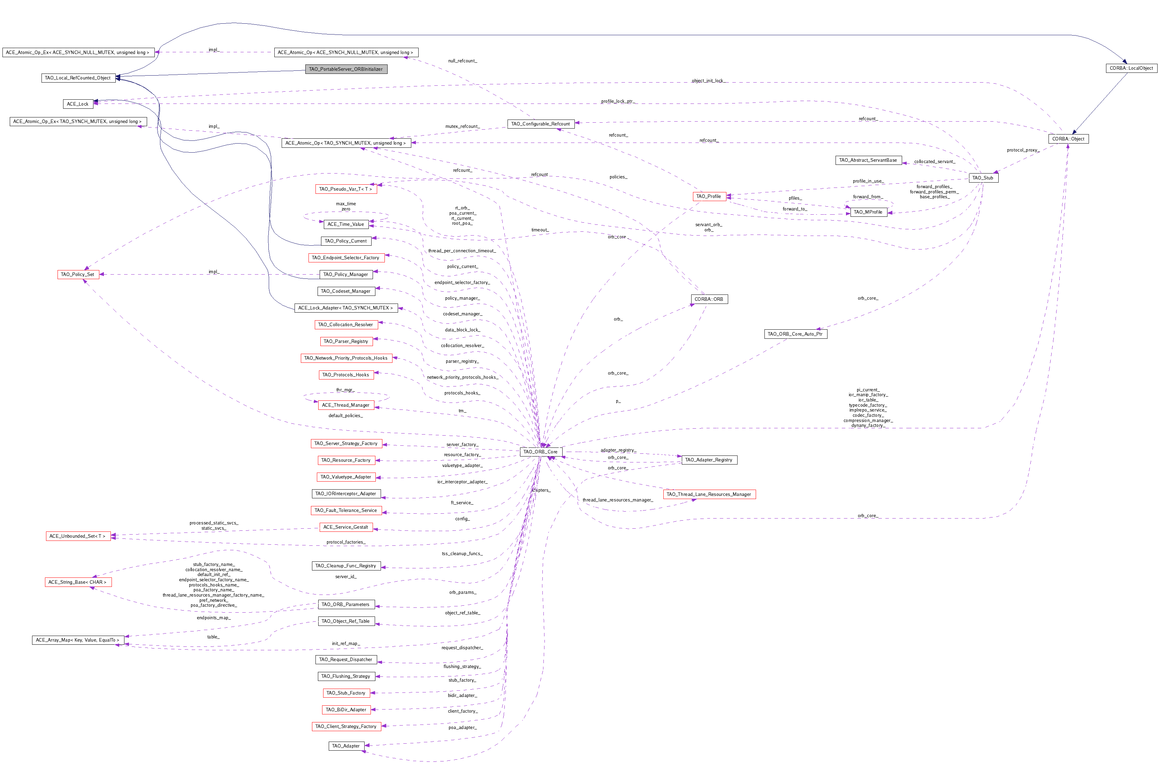Select the TAO_Configurable_Refcount node
The width and height of the screenshot is (1159, 774).
(x=541, y=124)
